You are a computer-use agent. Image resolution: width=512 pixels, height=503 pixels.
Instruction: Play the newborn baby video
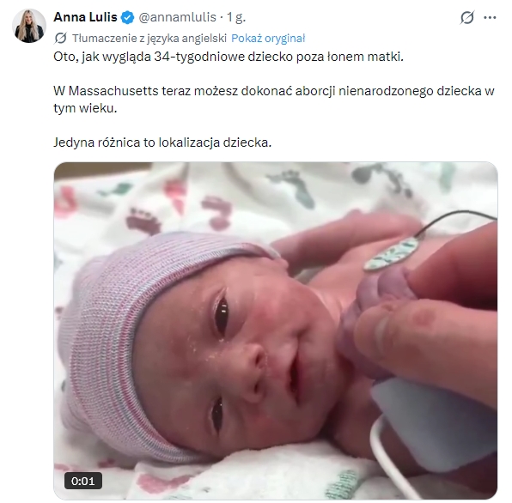point(276,330)
